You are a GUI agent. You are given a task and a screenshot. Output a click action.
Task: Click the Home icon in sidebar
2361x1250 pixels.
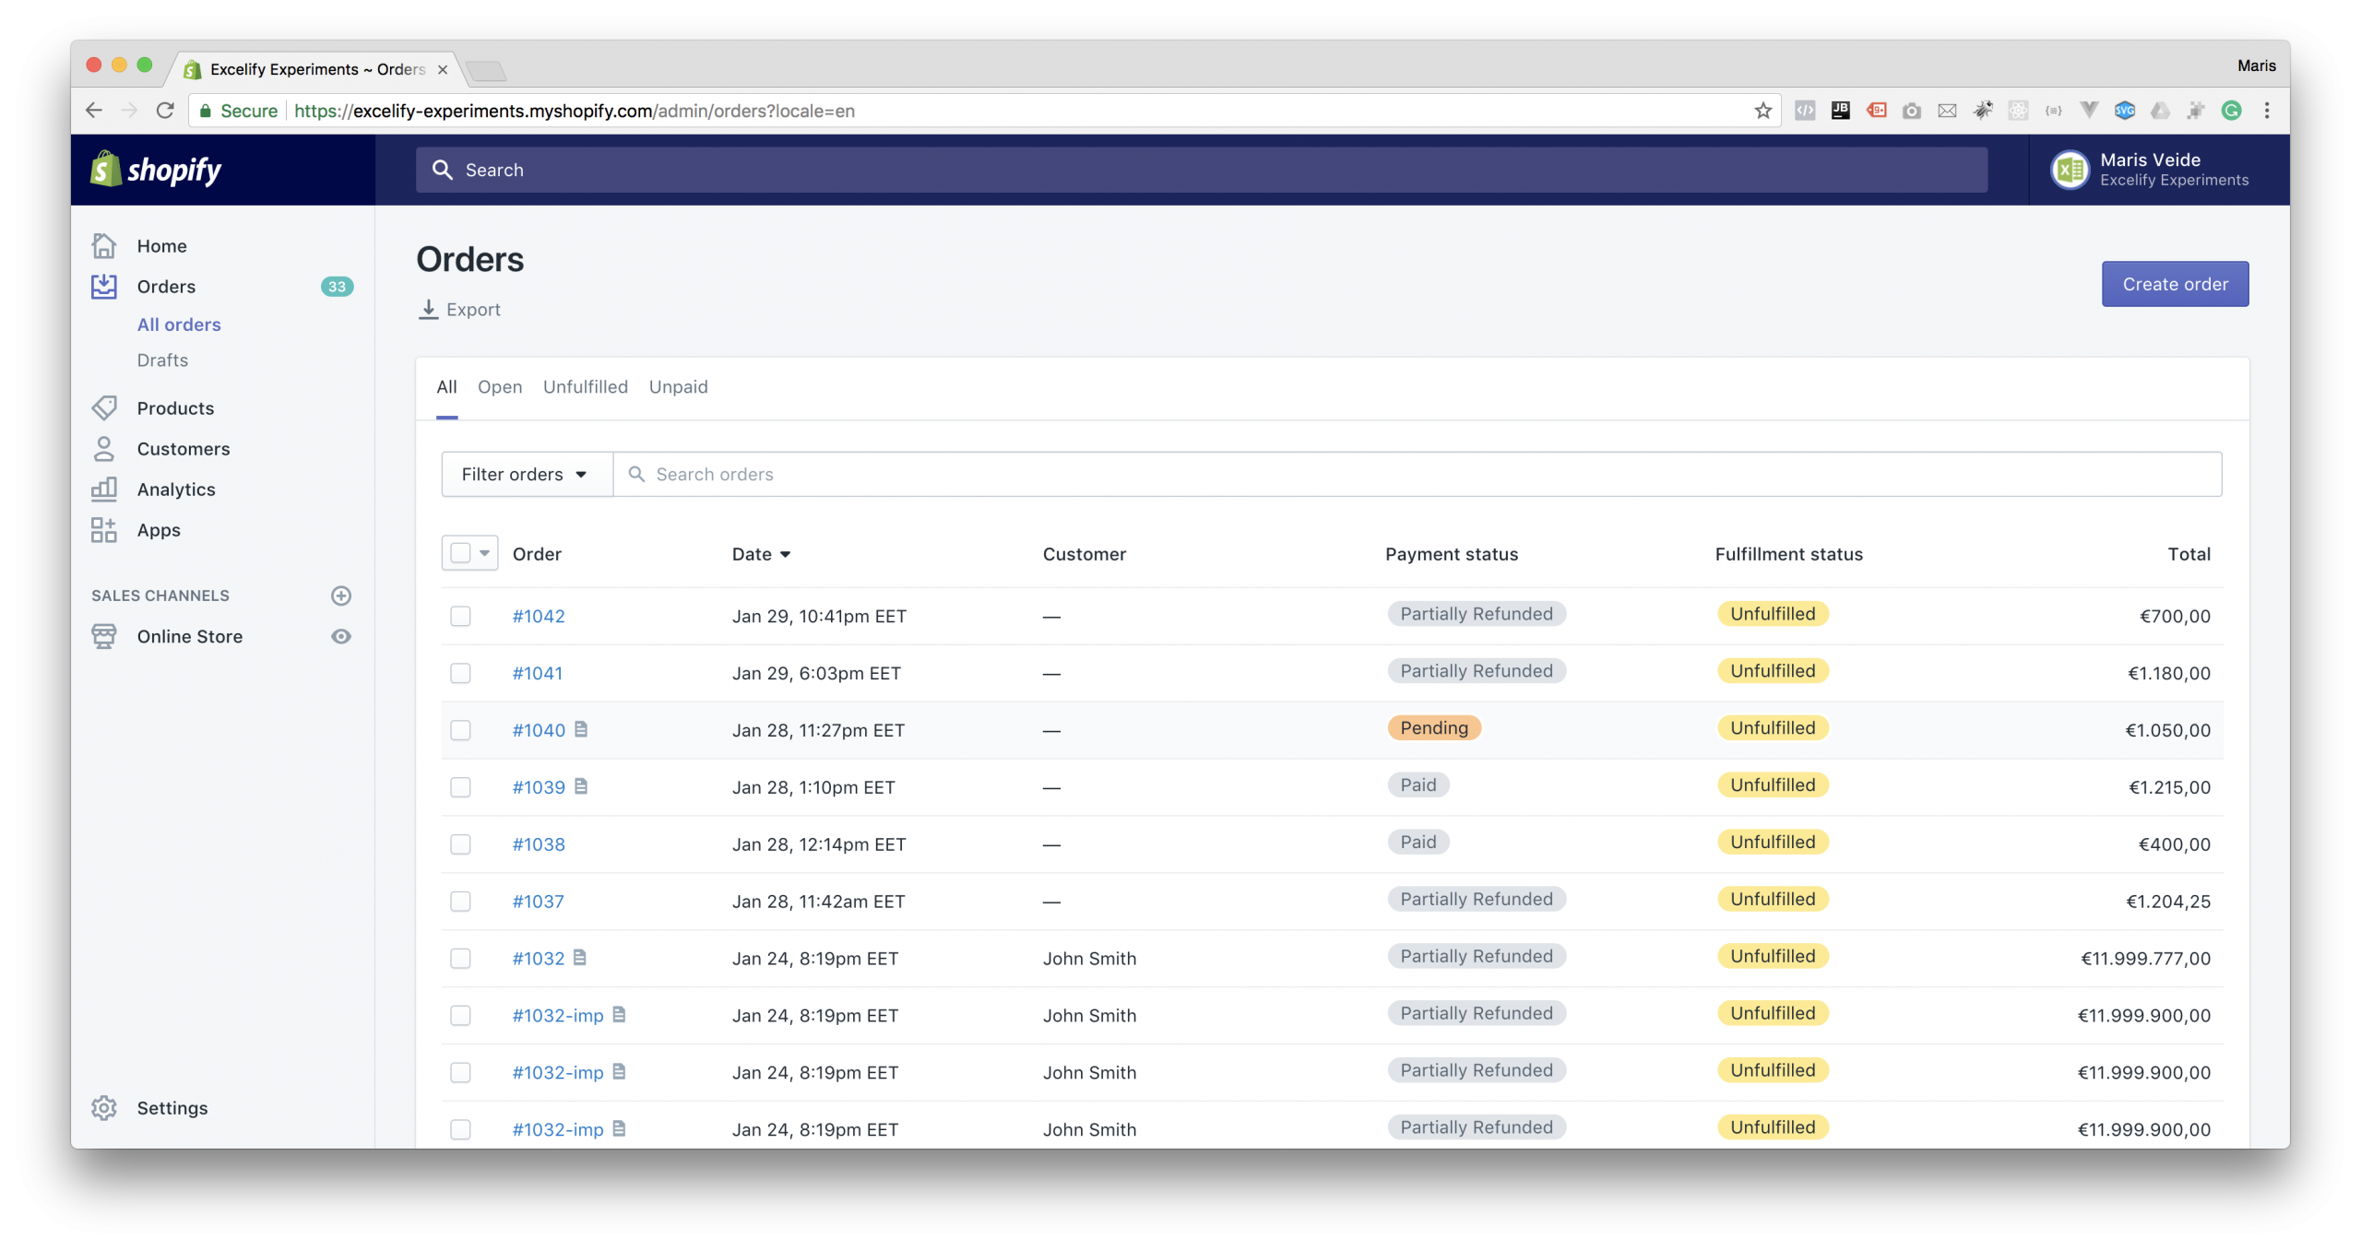coord(104,246)
